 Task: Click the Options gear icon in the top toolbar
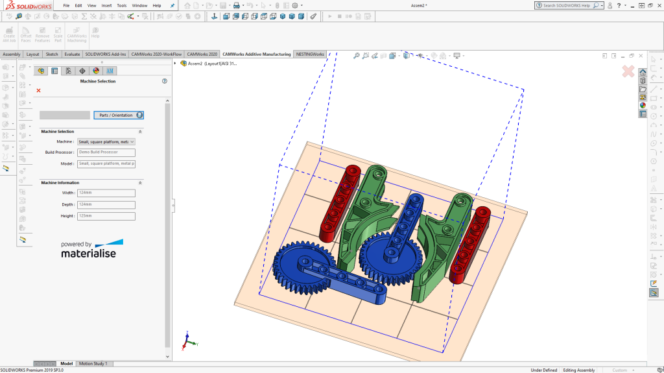[x=295, y=5]
